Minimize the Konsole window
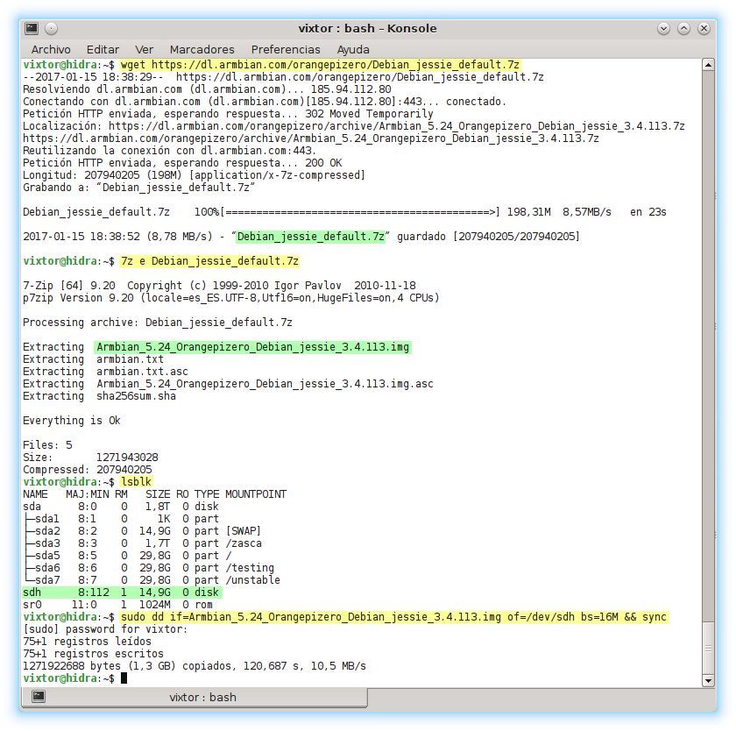736x731 pixels. (x=664, y=29)
